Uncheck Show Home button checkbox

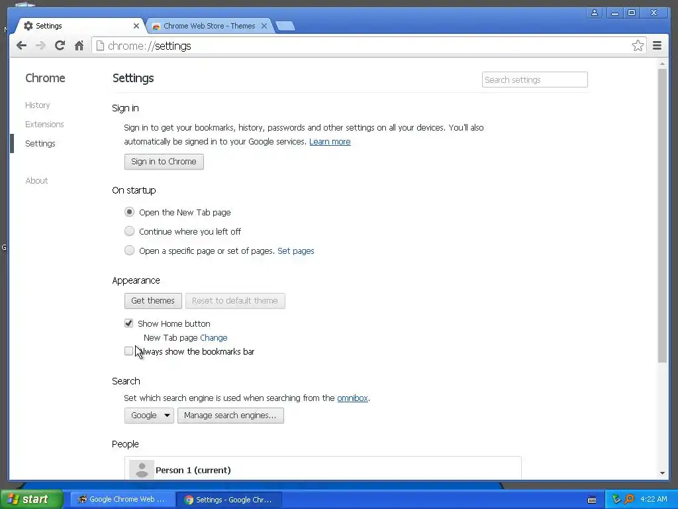point(128,323)
